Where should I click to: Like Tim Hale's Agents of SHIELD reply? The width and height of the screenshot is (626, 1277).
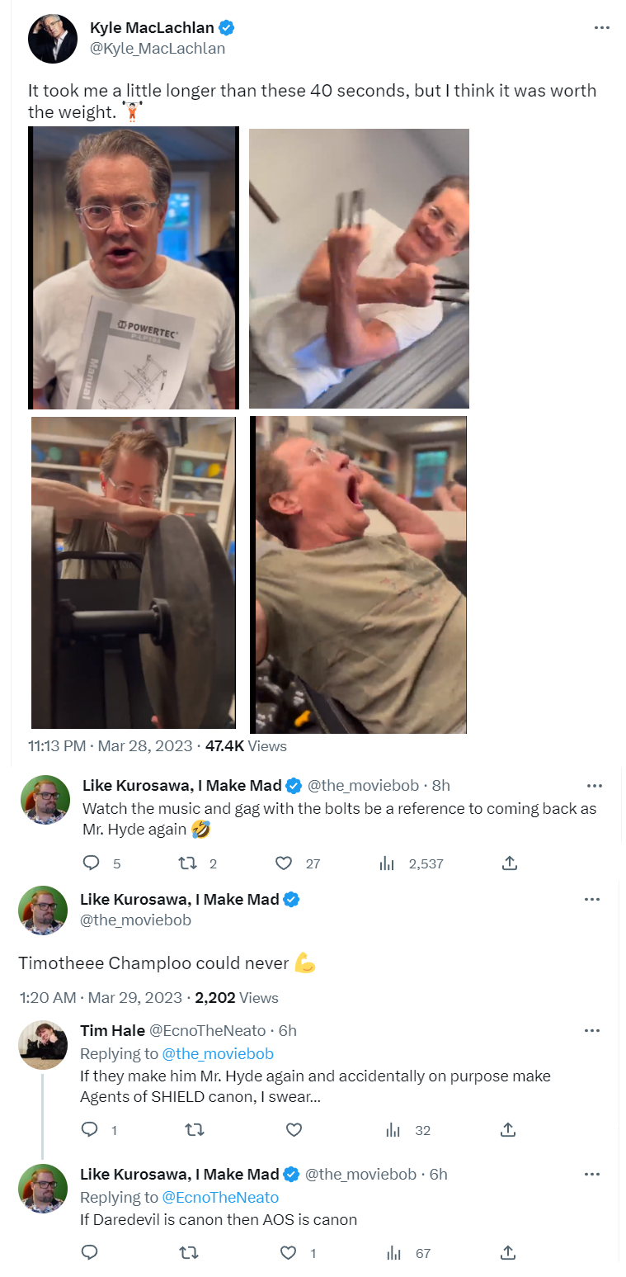pyautogui.click(x=291, y=1129)
